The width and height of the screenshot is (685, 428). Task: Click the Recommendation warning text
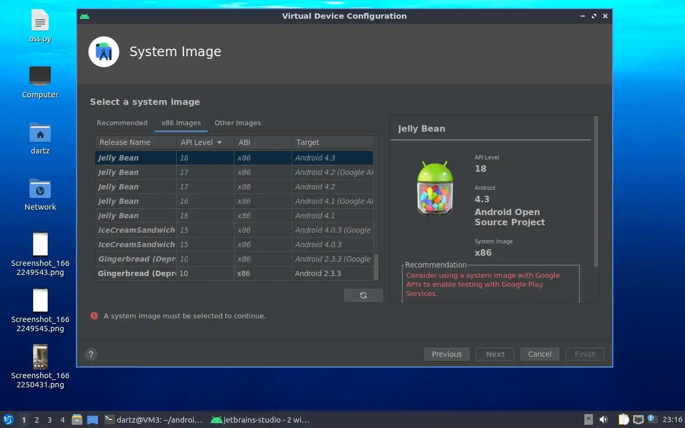483,284
